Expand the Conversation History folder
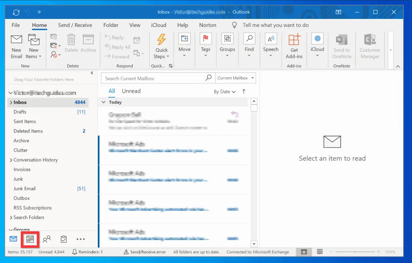Screen dimensions: 412x263 pyautogui.click(x=12, y=160)
